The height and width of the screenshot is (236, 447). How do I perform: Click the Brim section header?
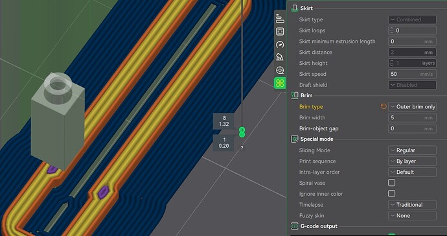coord(306,95)
